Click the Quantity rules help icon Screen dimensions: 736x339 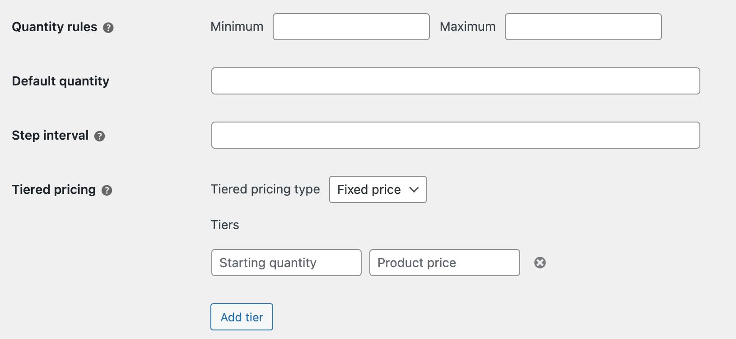(108, 28)
